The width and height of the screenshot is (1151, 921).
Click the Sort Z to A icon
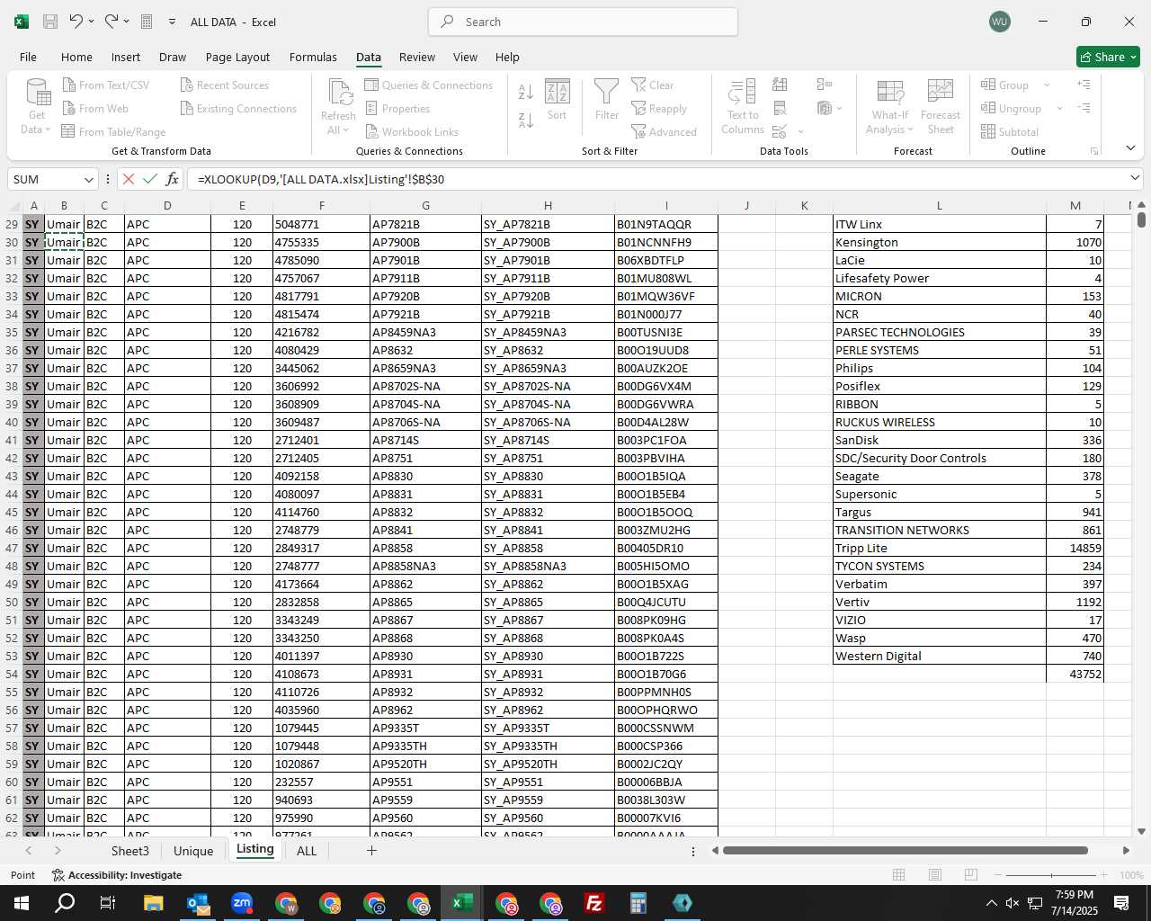526,120
